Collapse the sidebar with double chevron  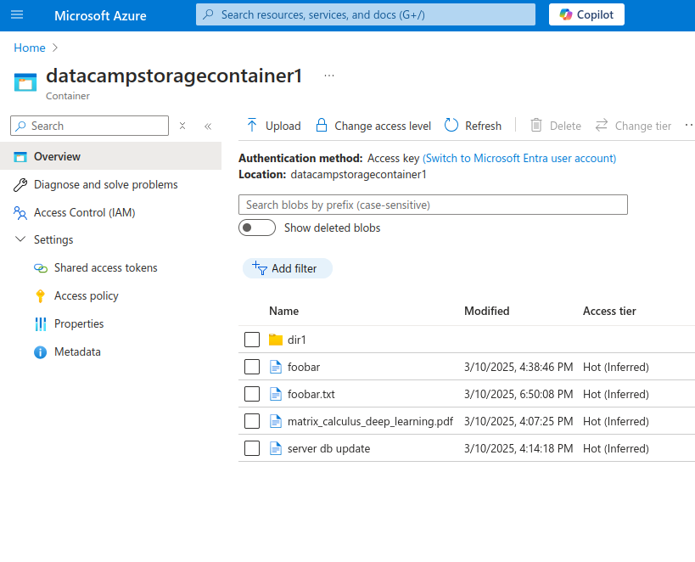click(x=208, y=126)
